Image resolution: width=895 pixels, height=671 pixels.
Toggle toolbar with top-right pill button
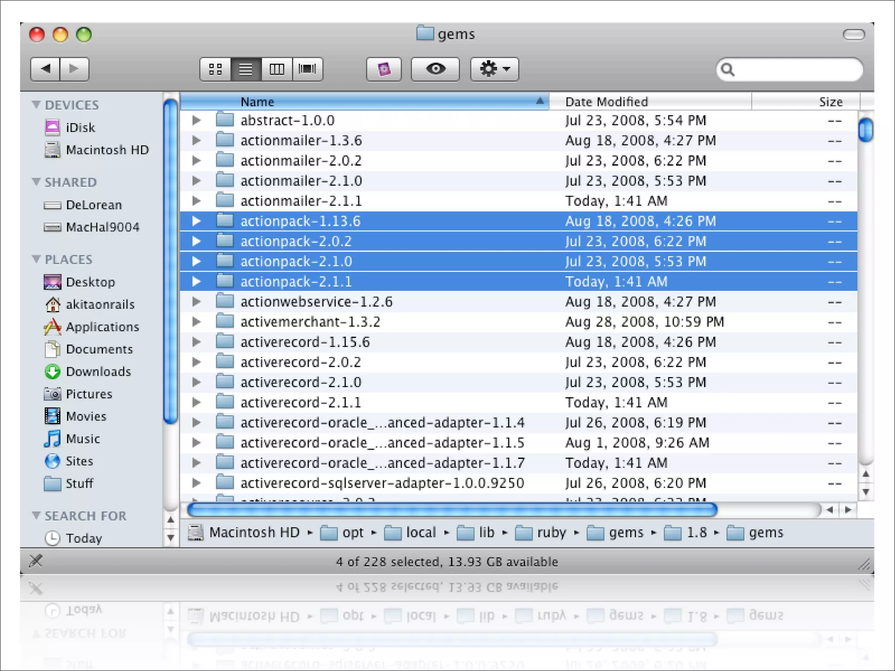coord(853,35)
